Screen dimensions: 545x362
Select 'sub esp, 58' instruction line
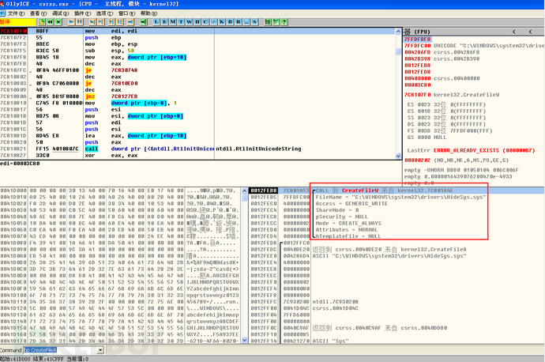tap(197, 51)
